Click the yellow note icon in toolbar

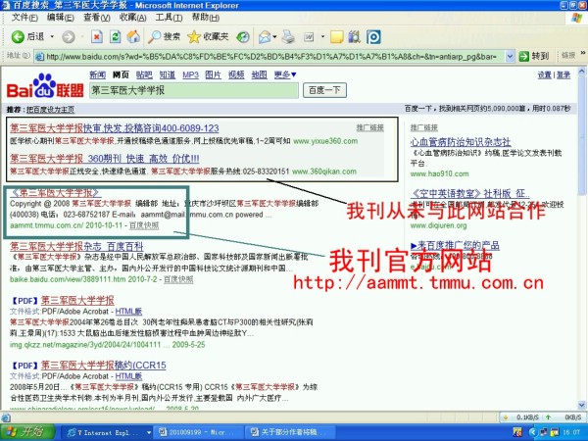pyautogui.click(x=337, y=37)
